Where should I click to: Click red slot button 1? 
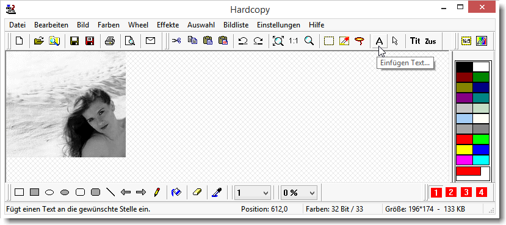tap(436, 193)
